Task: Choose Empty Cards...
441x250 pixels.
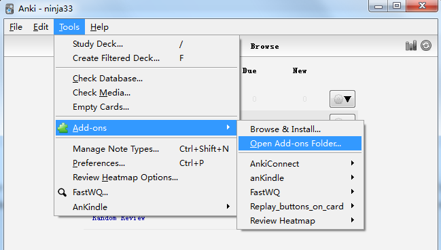Action: click(x=146, y=107)
